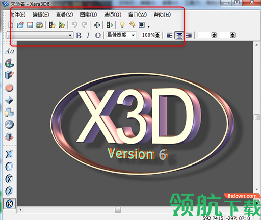Click the Version 6 text on canvas

coord(138,154)
